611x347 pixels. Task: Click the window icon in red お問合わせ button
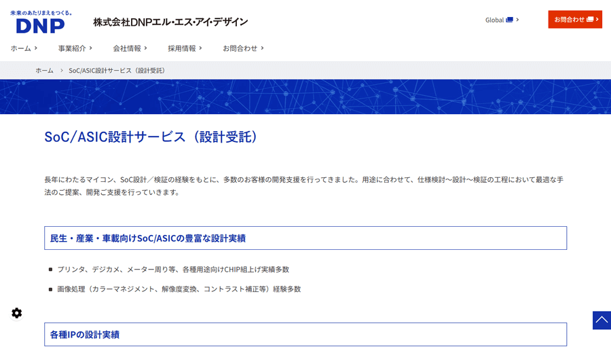[590, 19]
